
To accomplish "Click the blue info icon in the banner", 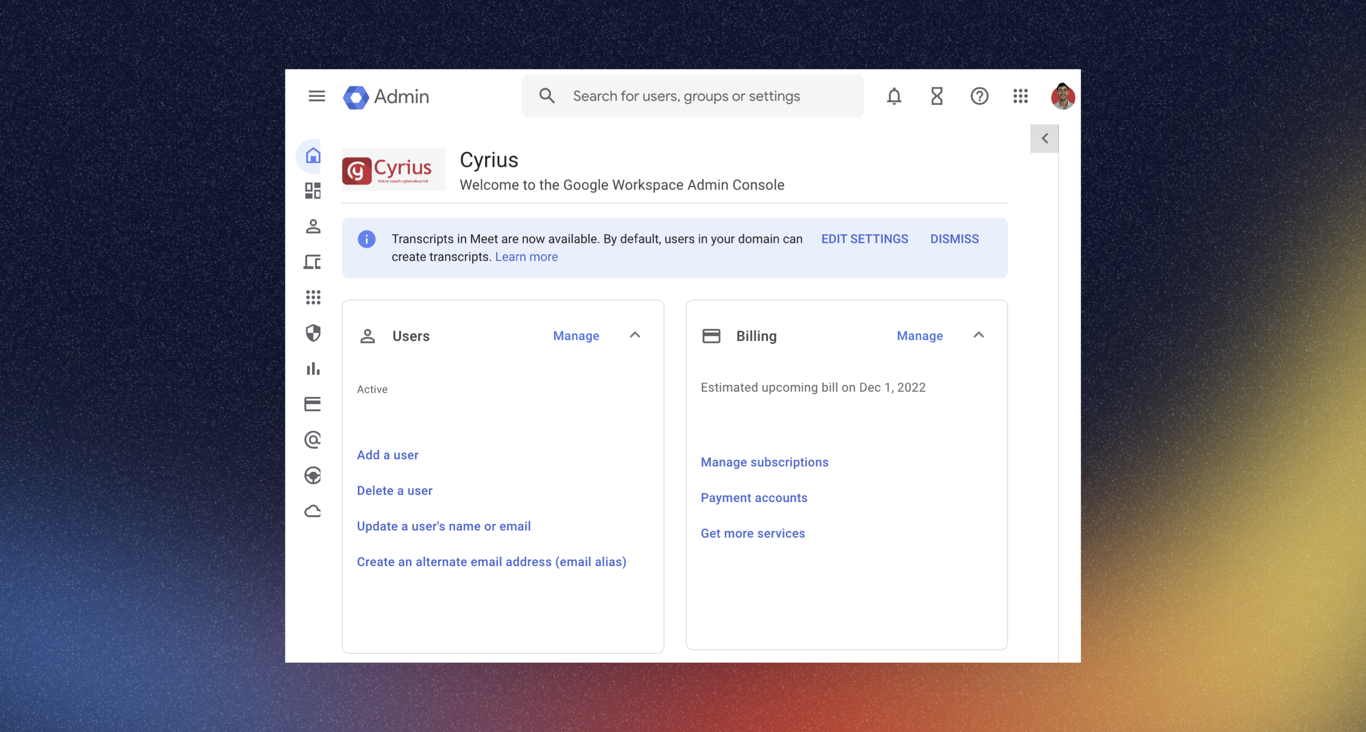I will coord(366,239).
